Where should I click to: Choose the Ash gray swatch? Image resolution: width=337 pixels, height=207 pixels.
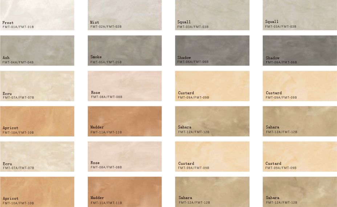click(37, 51)
